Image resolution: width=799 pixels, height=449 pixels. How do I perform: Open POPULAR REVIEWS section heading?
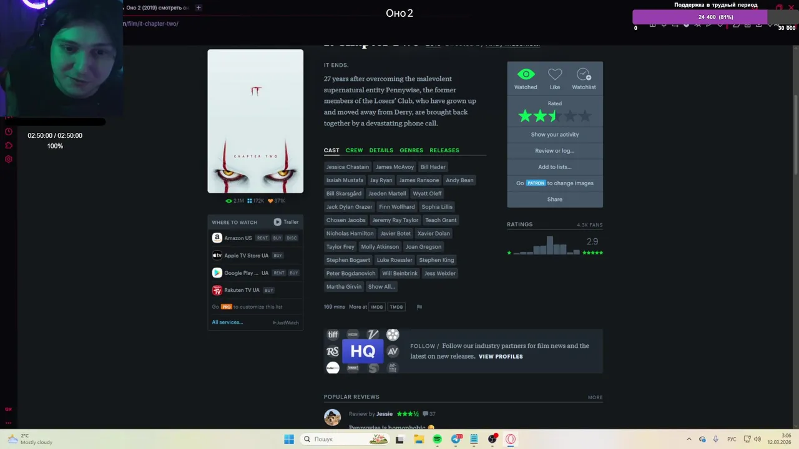tap(351, 397)
